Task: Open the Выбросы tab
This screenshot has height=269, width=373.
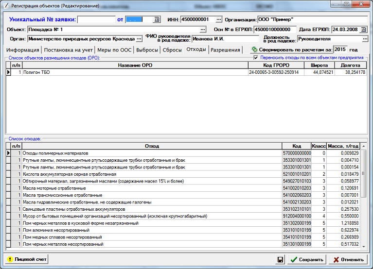Action: [x=147, y=50]
